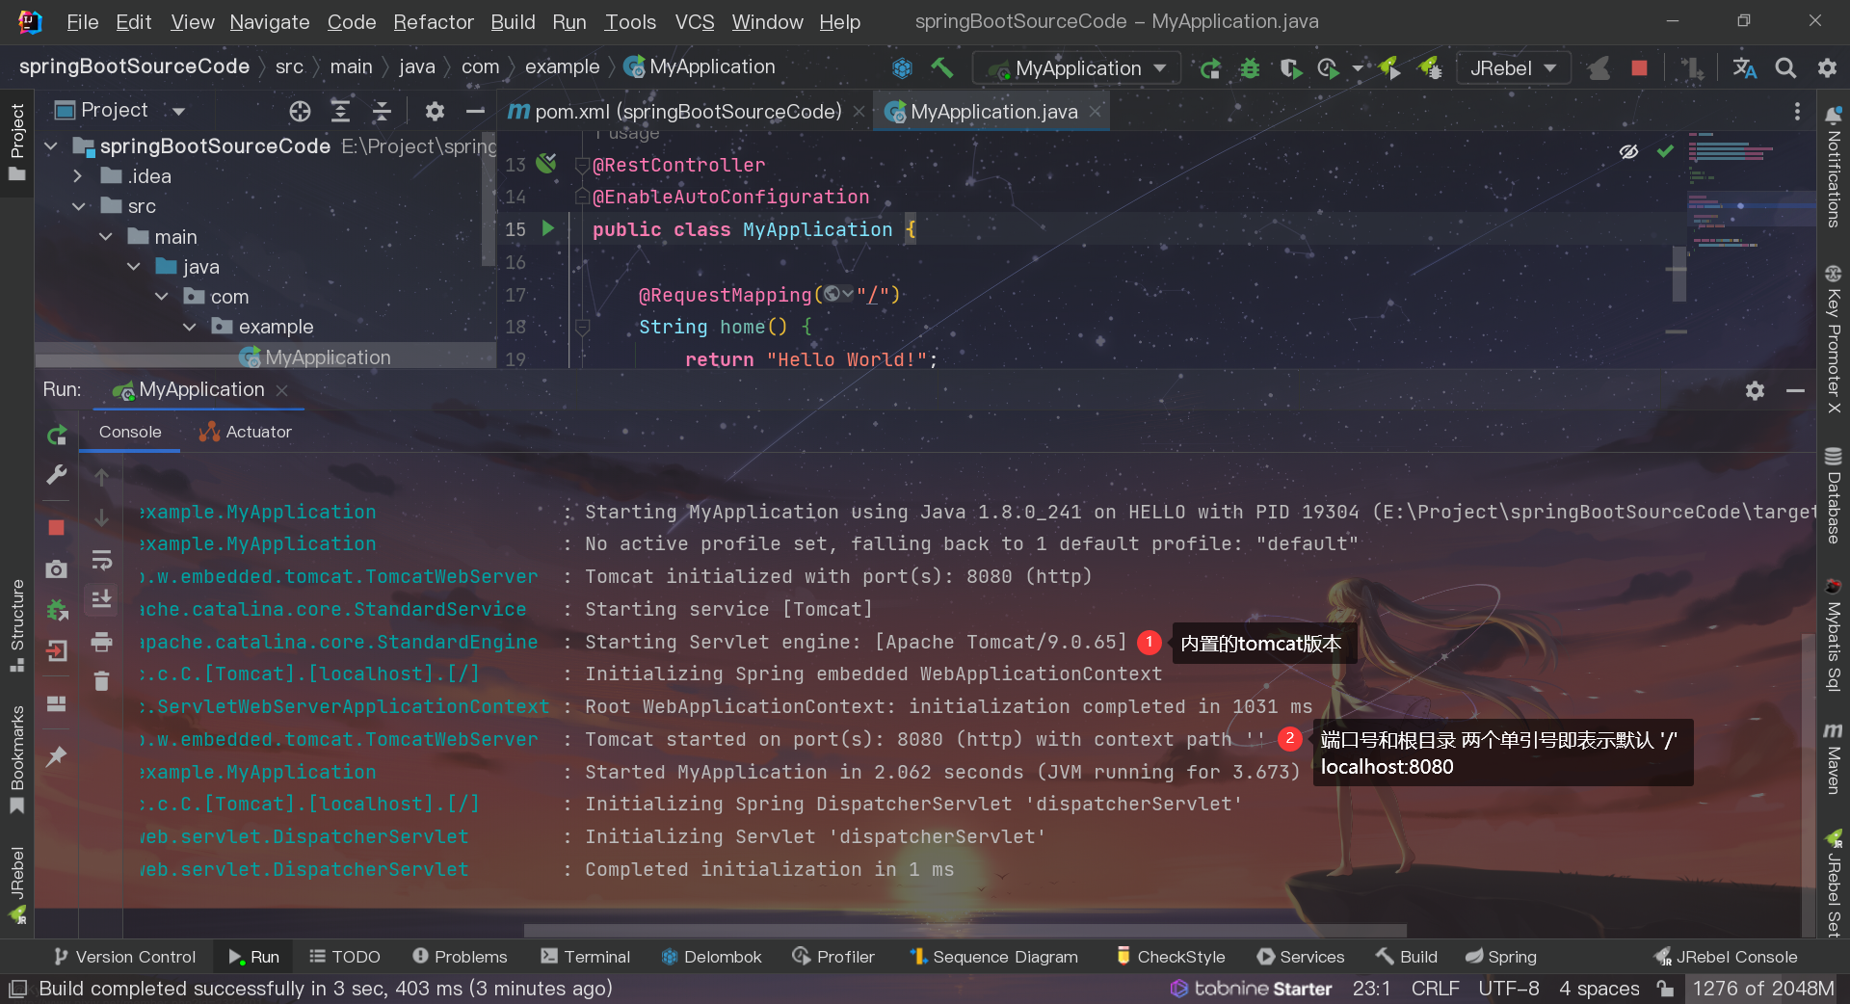The height and width of the screenshot is (1004, 1850).
Task: Switch to the Actuator tab
Action: [x=245, y=433]
